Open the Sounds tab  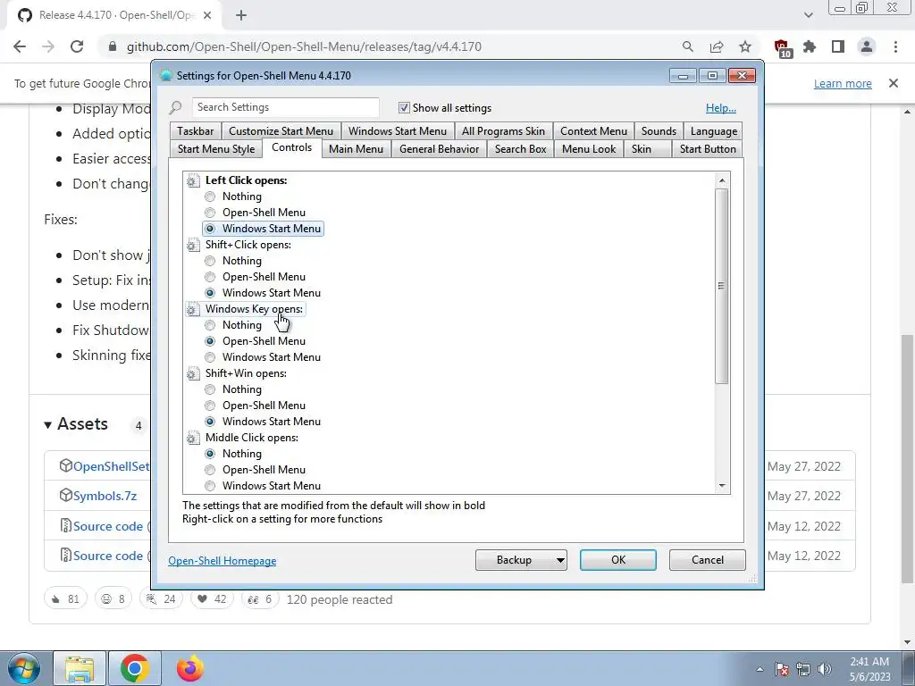click(x=659, y=131)
